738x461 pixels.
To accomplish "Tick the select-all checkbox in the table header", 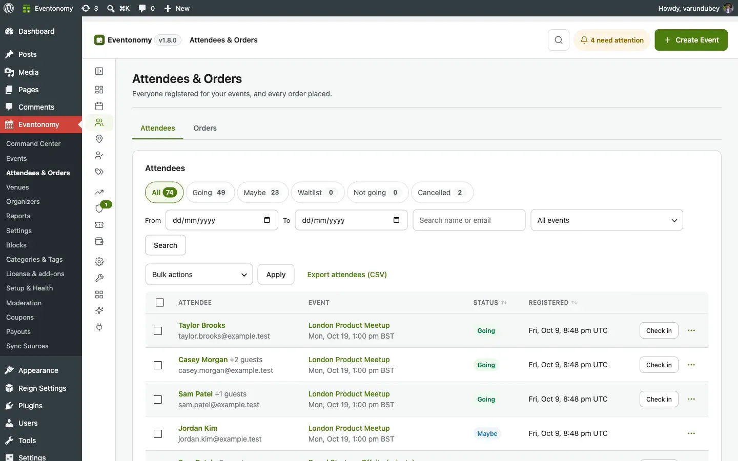I will coord(160,303).
